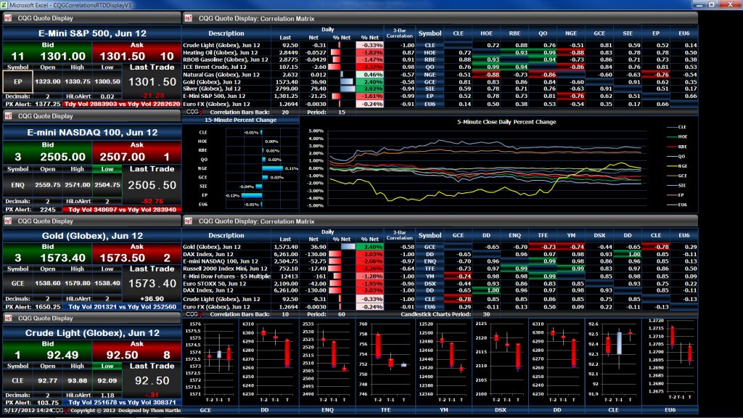Click the RBE legend entry in the line chart

tap(677, 147)
